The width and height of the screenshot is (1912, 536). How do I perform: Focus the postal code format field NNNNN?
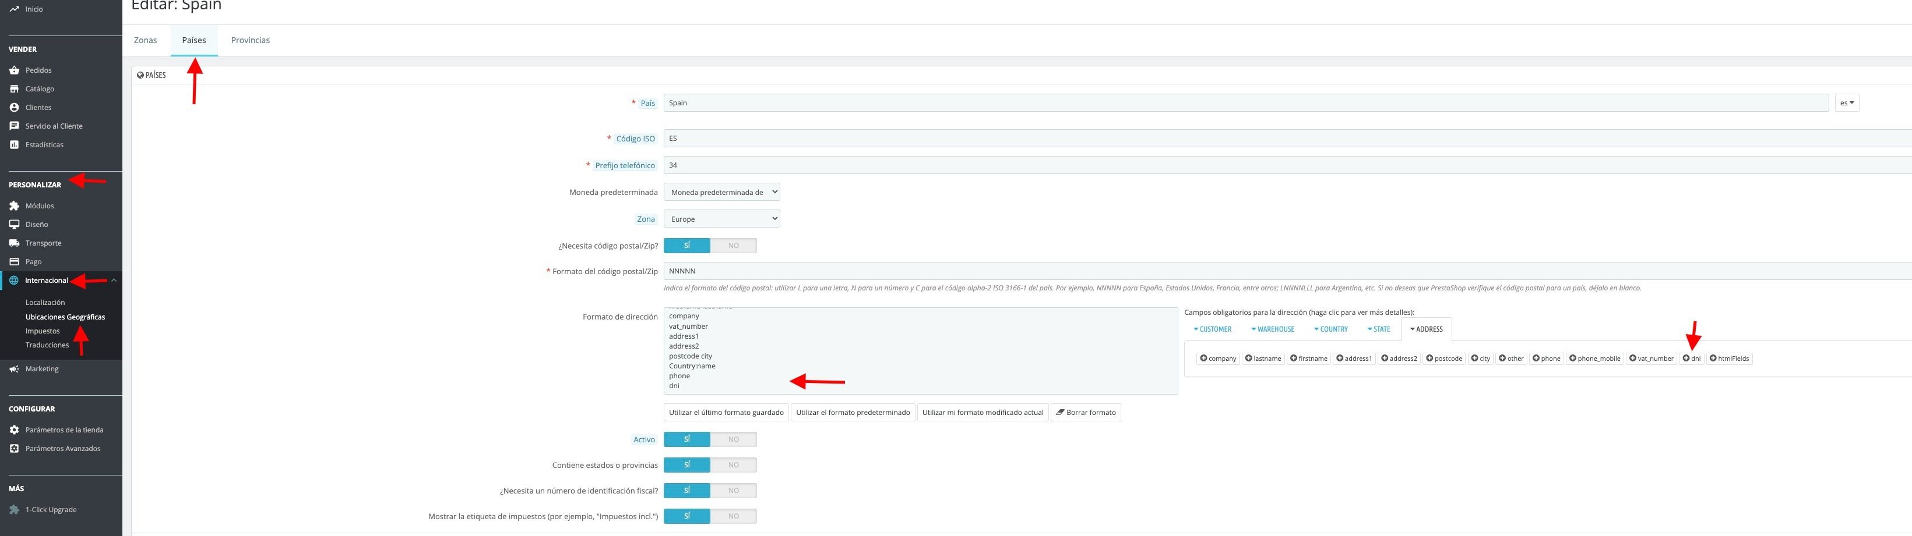(1288, 271)
